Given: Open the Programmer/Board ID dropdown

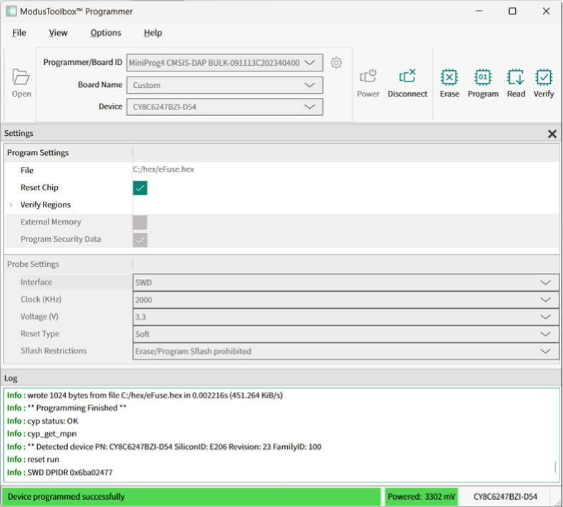Looking at the screenshot, I should tap(224, 63).
